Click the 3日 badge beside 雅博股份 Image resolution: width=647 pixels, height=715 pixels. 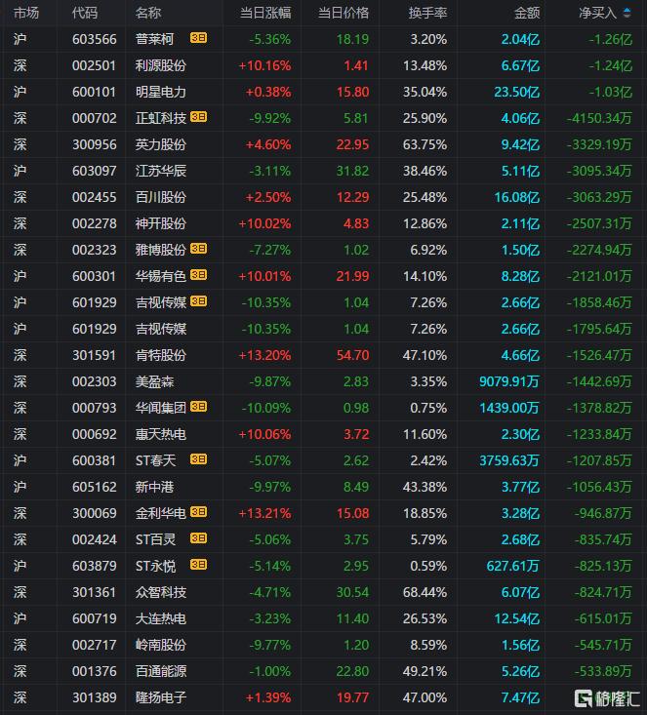[198, 249]
